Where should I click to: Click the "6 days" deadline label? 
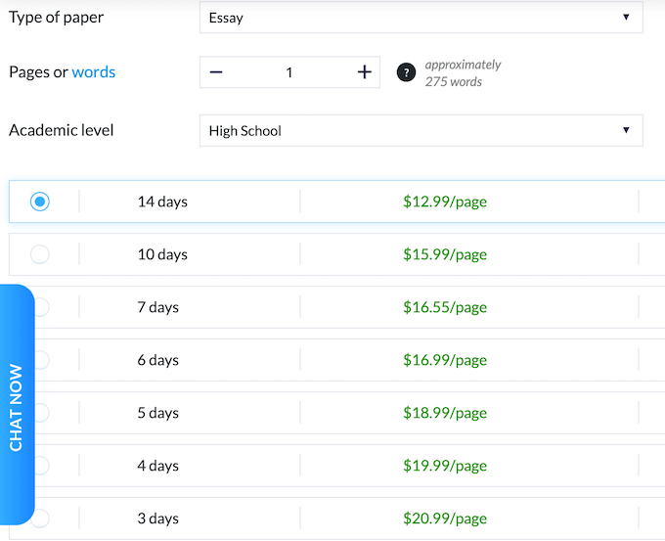tap(157, 360)
